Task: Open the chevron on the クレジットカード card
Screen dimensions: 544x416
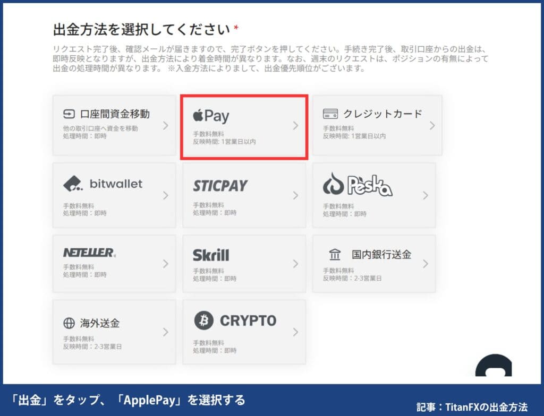Action: pyautogui.click(x=432, y=126)
